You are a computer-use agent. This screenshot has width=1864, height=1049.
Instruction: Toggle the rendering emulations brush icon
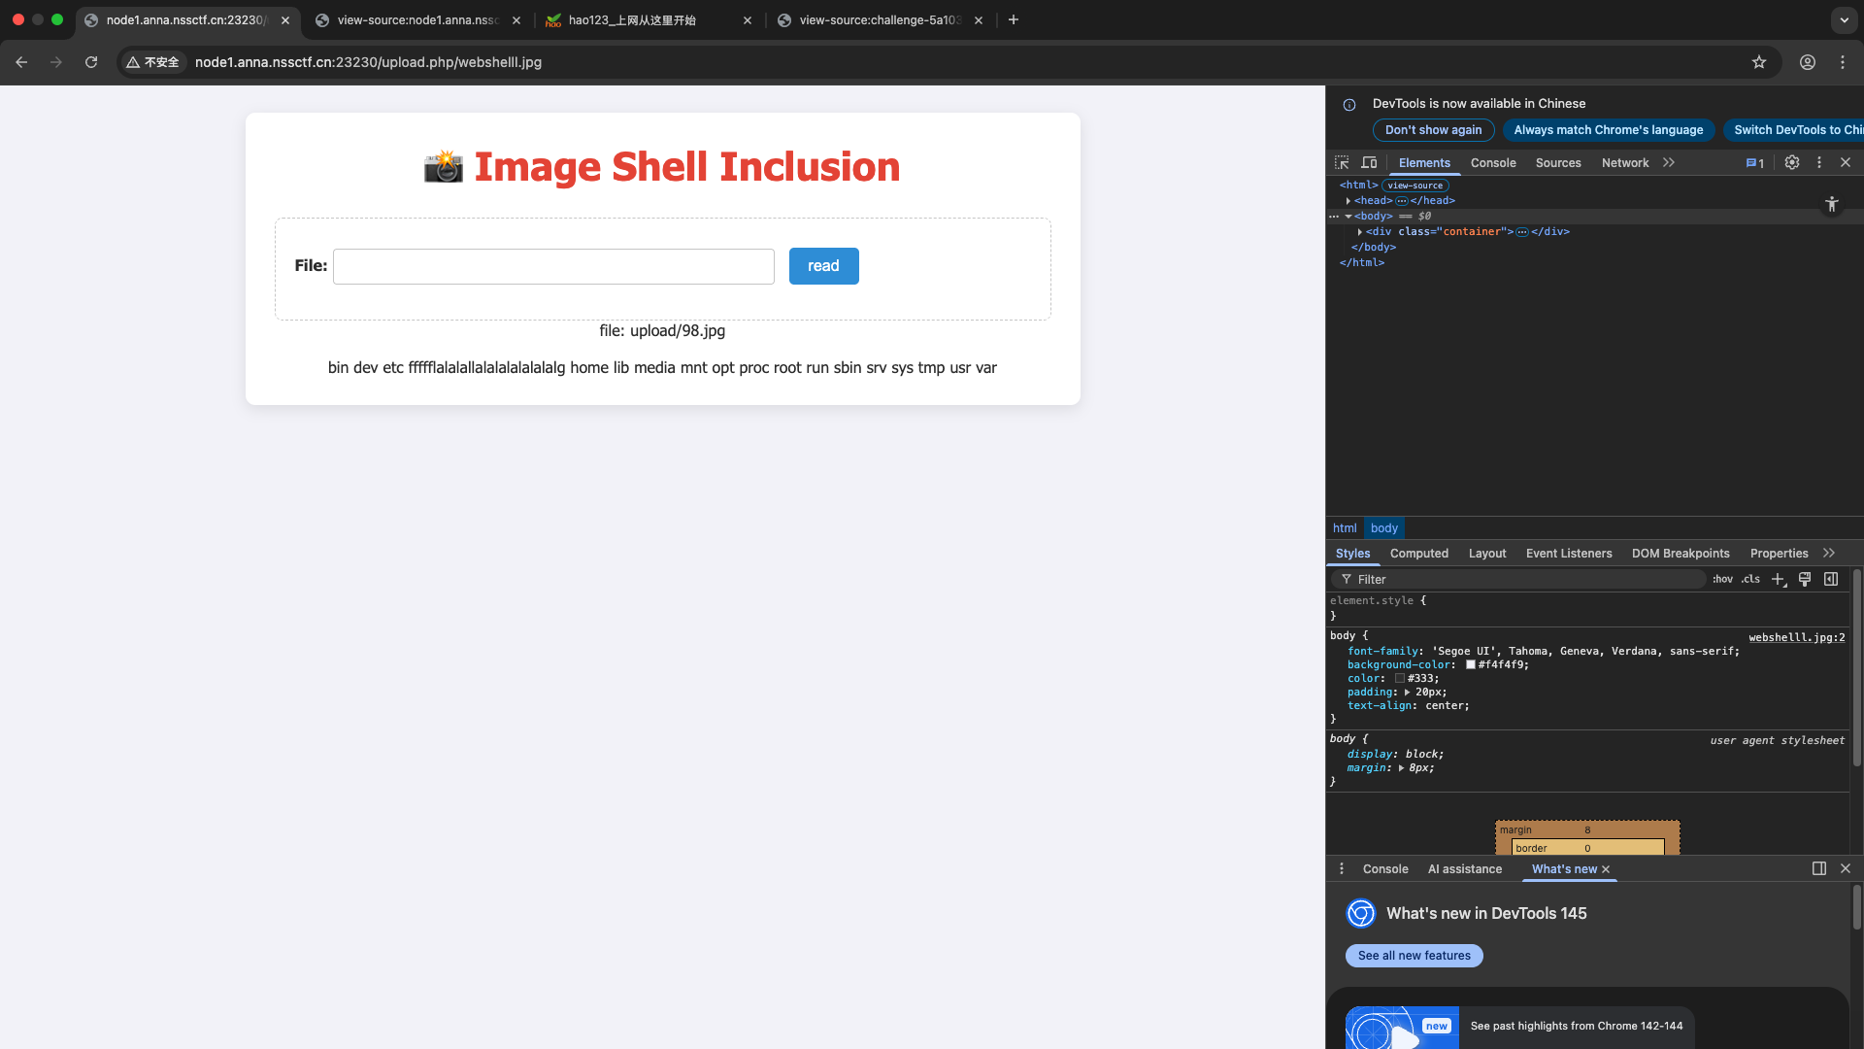[1805, 579]
